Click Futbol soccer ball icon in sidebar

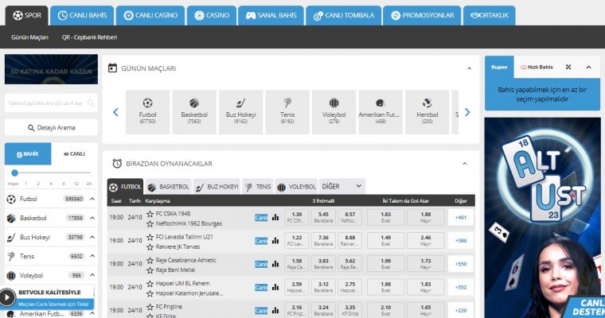tap(11, 200)
